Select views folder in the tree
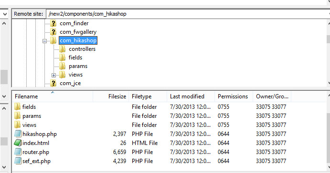Viewport: 330px width, 173px height. click(75, 75)
